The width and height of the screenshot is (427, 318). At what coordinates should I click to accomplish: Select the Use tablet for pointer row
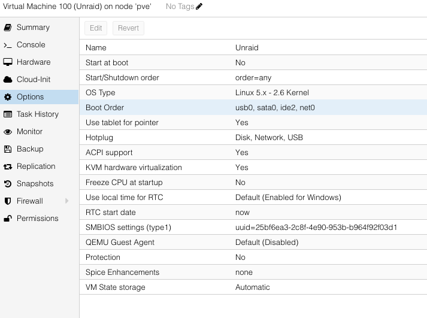(x=253, y=123)
